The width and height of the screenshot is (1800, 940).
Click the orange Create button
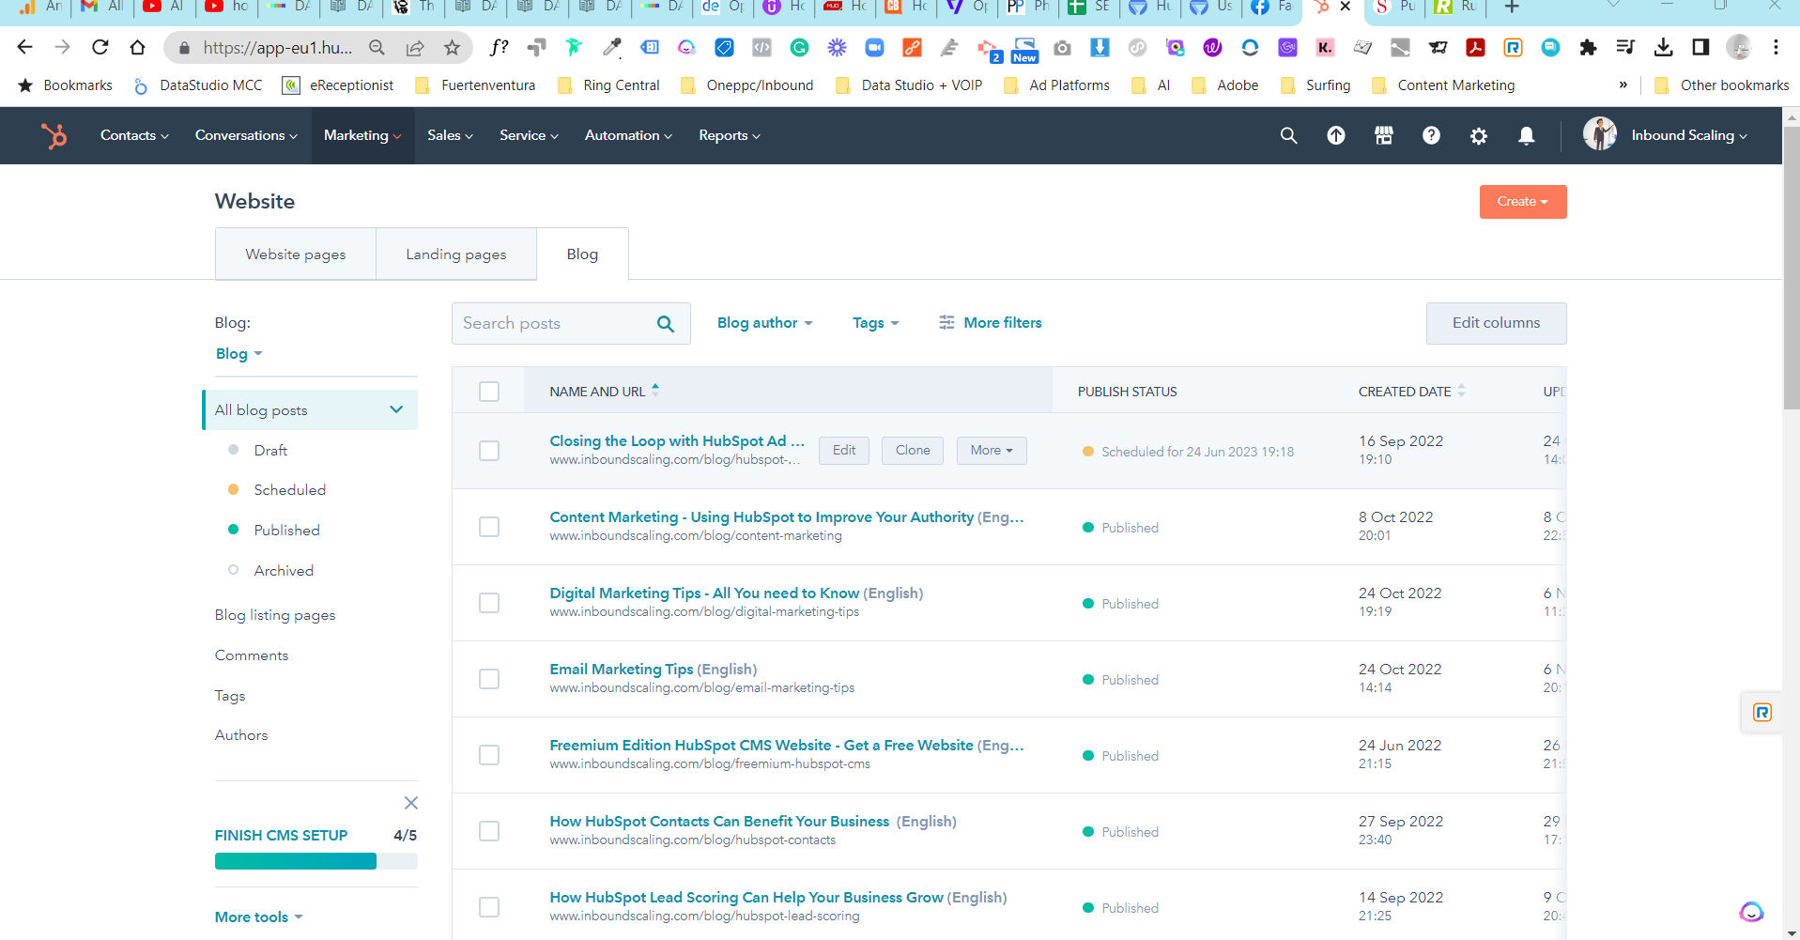[1522, 201]
